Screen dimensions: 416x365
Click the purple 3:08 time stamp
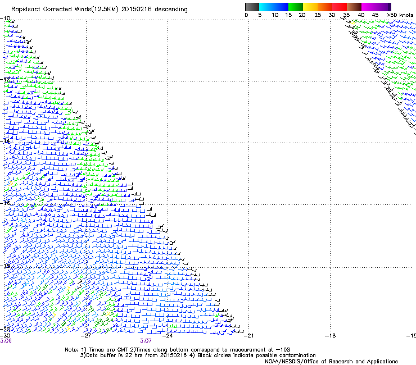click(6, 341)
